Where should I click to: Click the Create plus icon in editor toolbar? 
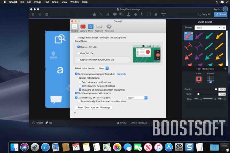pos(47,14)
